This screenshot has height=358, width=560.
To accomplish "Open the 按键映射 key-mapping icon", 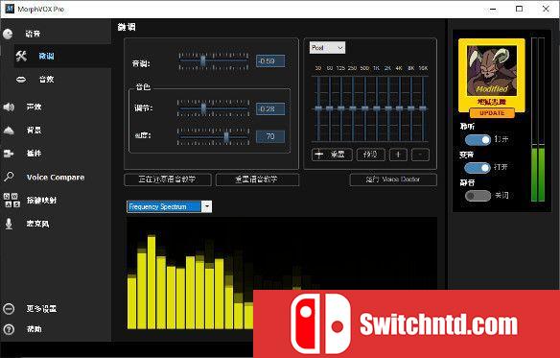I will click(12, 200).
